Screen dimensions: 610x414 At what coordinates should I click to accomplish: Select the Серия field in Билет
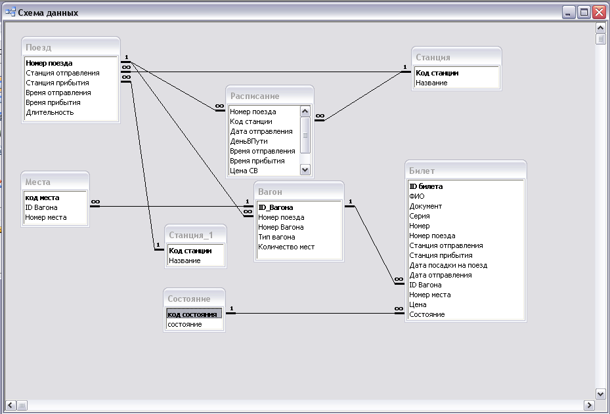click(466, 216)
